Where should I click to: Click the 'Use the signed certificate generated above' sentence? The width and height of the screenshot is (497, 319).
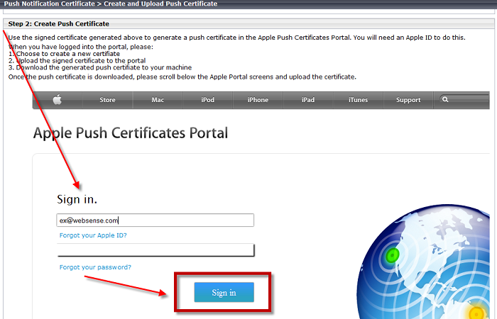(x=236, y=38)
